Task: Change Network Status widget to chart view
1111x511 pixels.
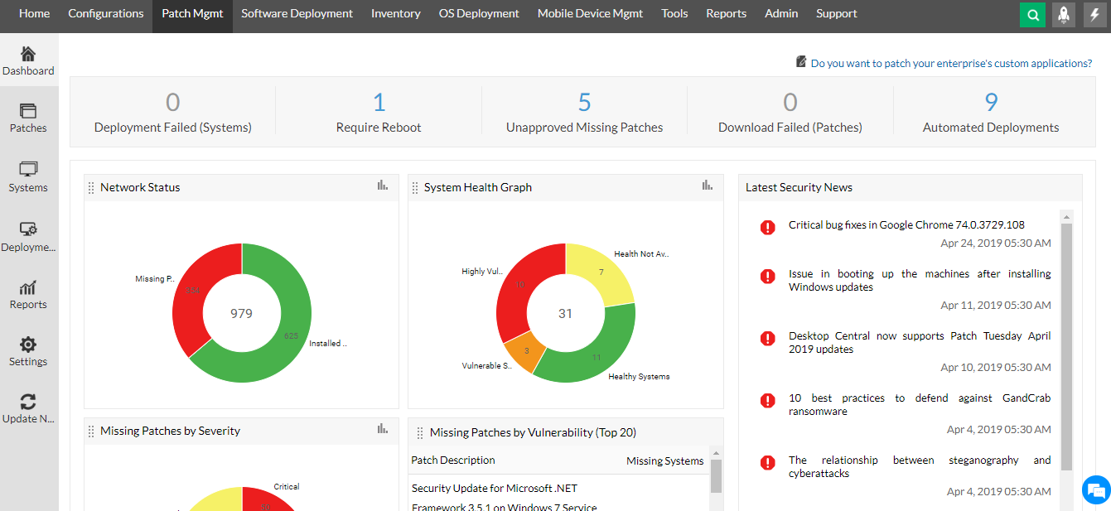Action: (x=382, y=186)
